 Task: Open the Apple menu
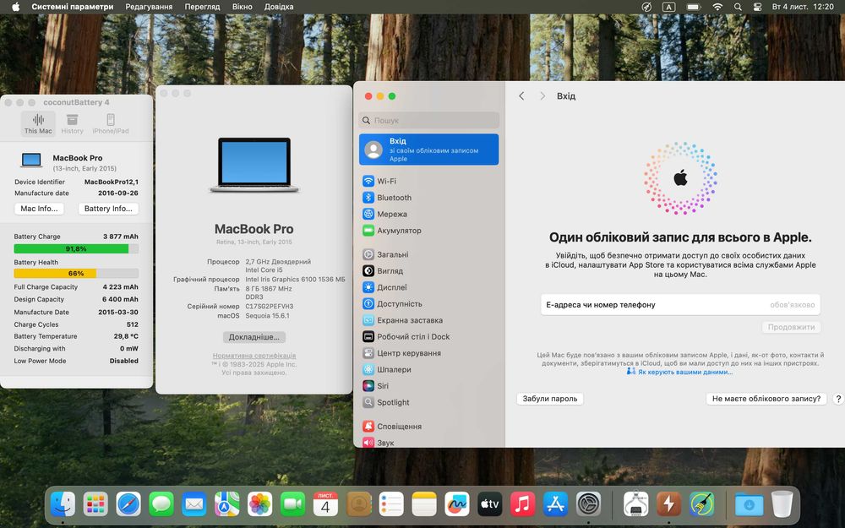[15, 7]
